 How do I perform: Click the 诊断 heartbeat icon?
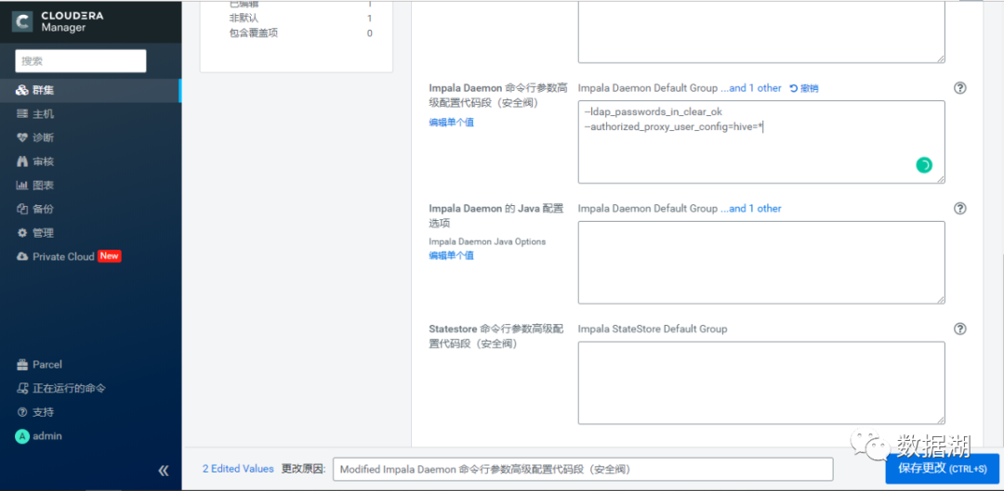[x=21, y=137]
